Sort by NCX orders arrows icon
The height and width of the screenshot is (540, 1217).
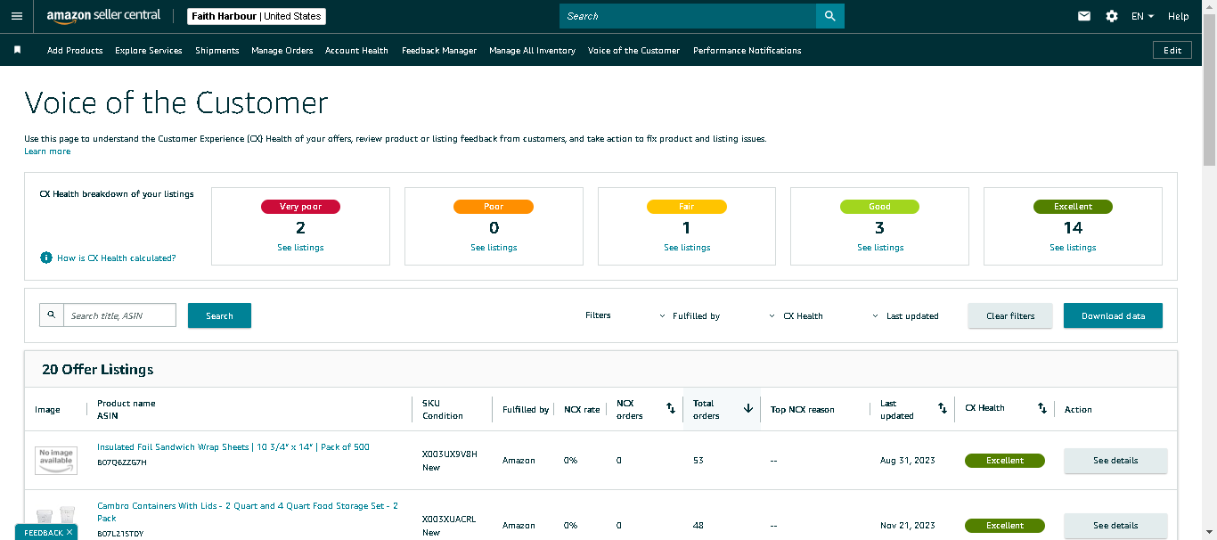pos(671,408)
